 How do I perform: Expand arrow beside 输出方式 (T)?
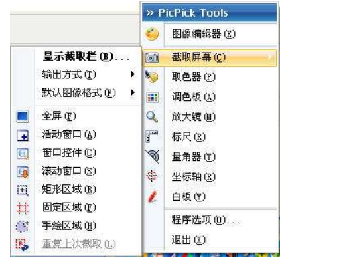pyautogui.click(x=133, y=74)
